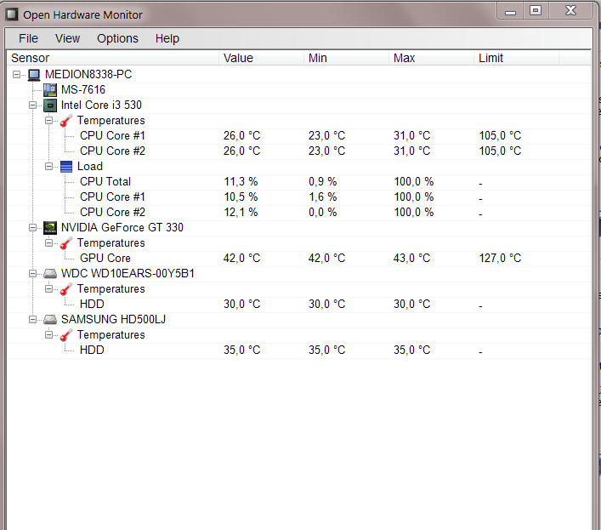Click the 127,0 °C GPU limit value
The image size is (601, 530).
pyautogui.click(x=500, y=259)
